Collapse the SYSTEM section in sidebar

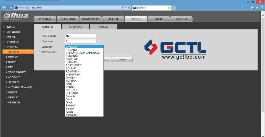[x=12, y=47]
